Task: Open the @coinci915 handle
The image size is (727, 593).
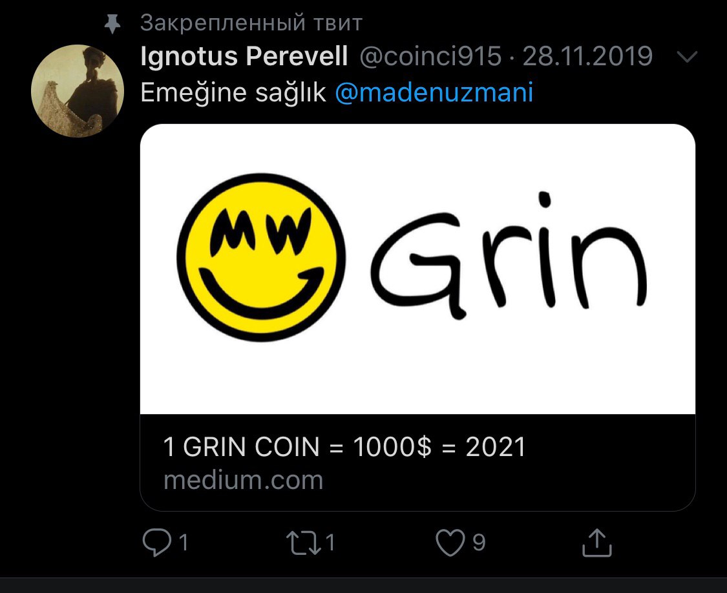Action: 430,57
